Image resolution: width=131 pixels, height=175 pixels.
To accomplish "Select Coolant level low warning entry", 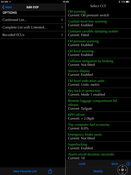I will click(x=100, y=23).
